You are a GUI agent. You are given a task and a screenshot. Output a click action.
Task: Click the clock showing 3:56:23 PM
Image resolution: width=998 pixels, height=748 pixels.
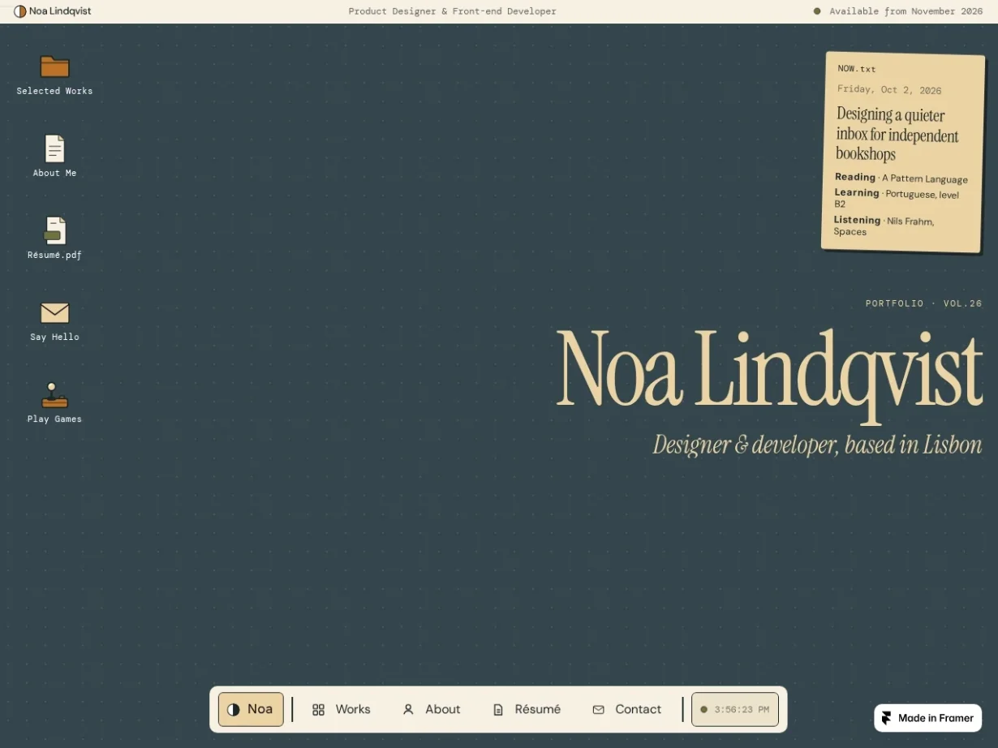pos(735,709)
